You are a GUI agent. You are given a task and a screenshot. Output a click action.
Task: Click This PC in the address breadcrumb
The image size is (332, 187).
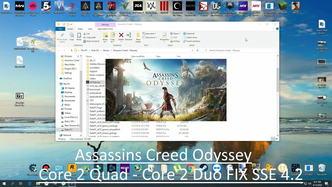coord(84,50)
